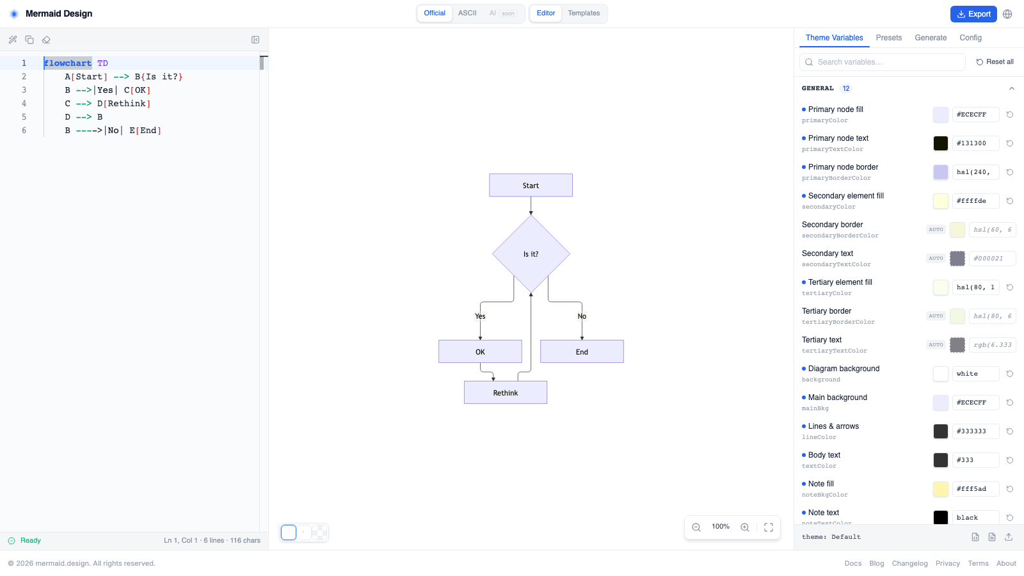Open the Changelog footer link
The image size is (1024, 576).
pyautogui.click(x=909, y=564)
